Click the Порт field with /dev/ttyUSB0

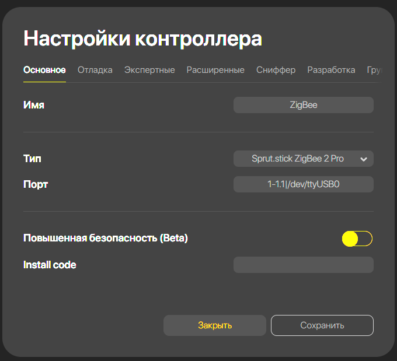point(303,184)
